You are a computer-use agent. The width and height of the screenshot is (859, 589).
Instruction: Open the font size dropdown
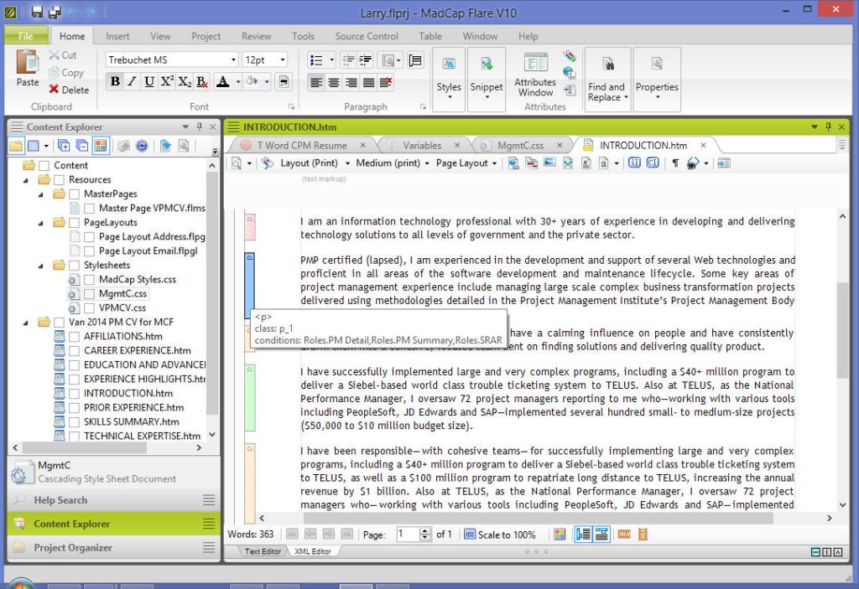tap(283, 59)
